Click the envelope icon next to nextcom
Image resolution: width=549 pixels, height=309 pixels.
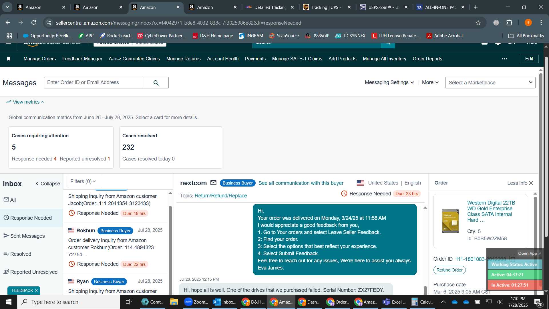tap(213, 183)
